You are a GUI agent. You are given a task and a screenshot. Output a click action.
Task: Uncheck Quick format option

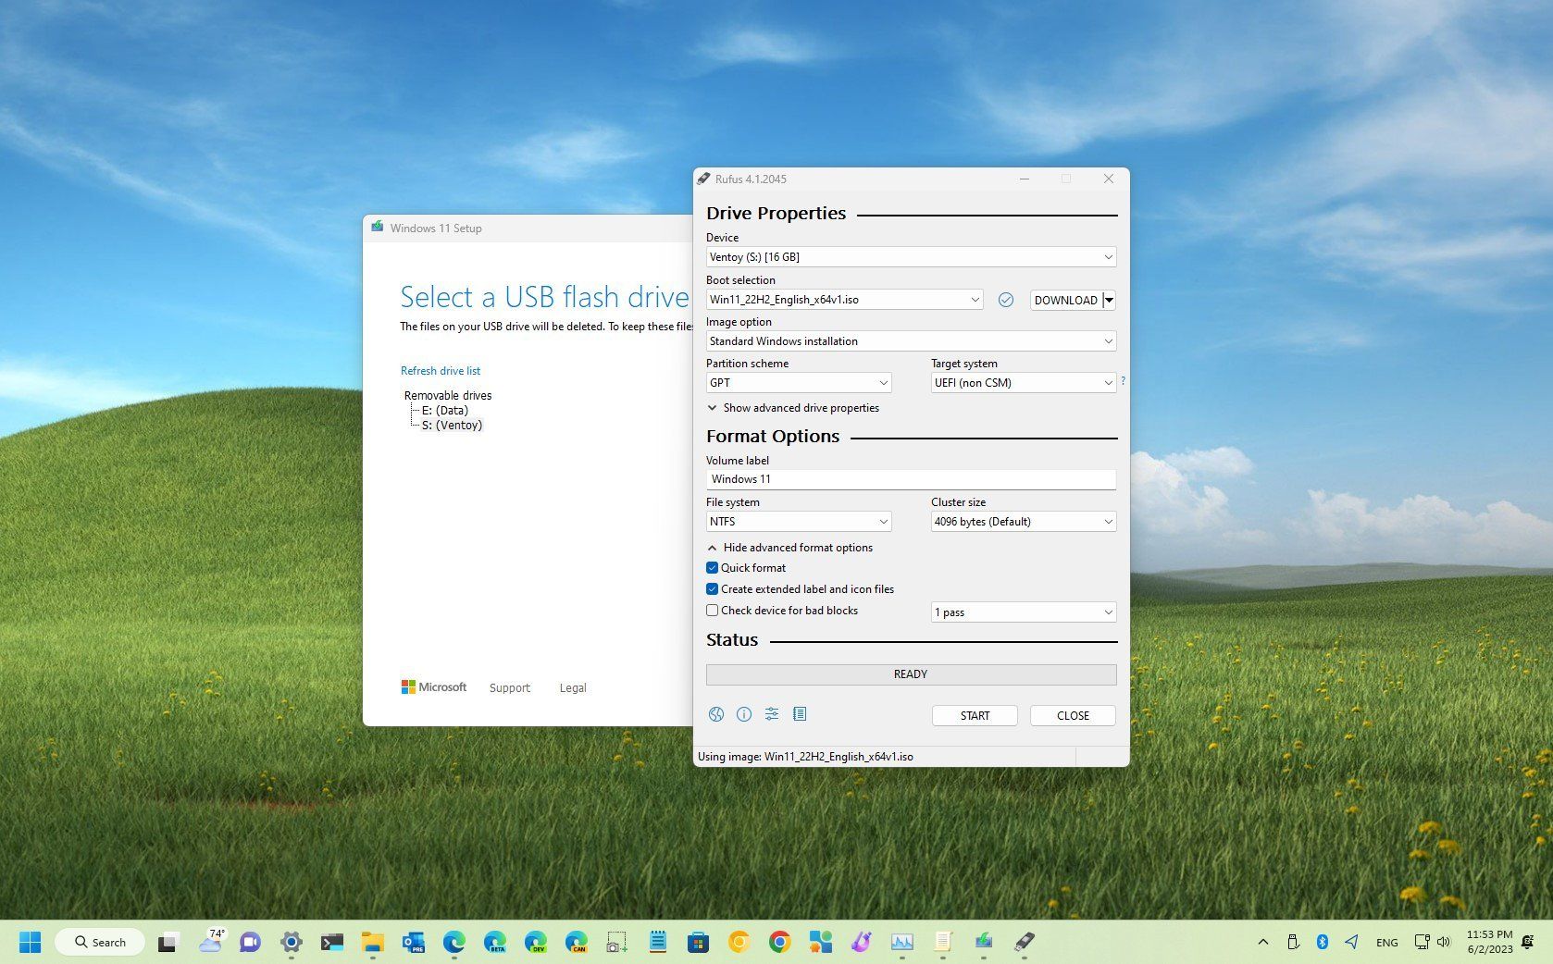(x=712, y=568)
